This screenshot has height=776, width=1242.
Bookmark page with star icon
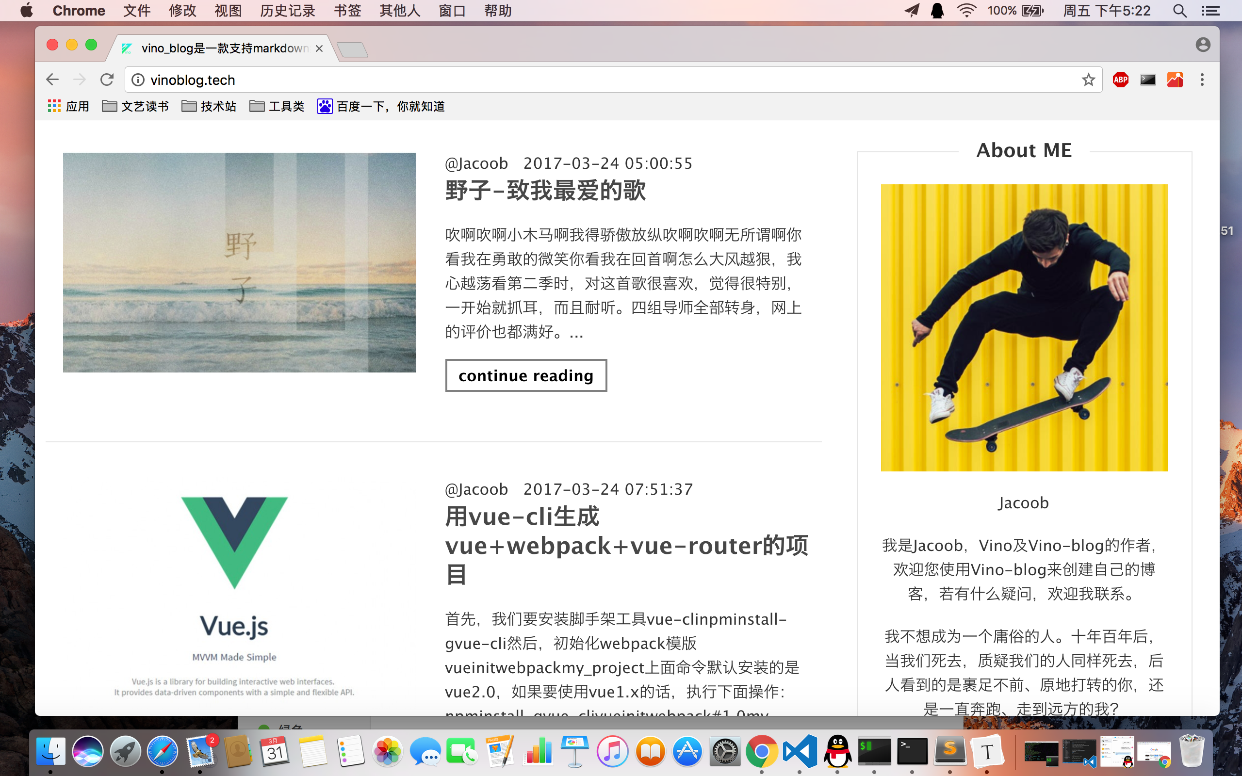tap(1088, 80)
